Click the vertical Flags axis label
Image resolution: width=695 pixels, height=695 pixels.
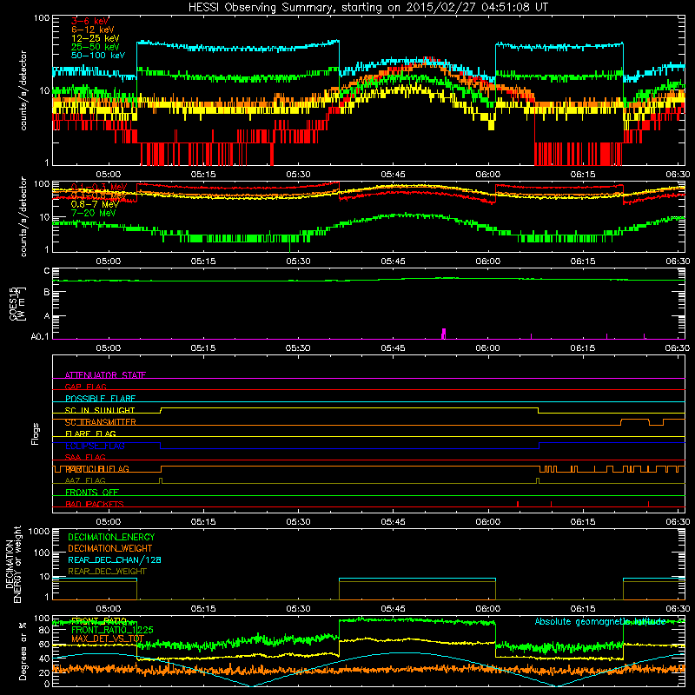(35, 434)
